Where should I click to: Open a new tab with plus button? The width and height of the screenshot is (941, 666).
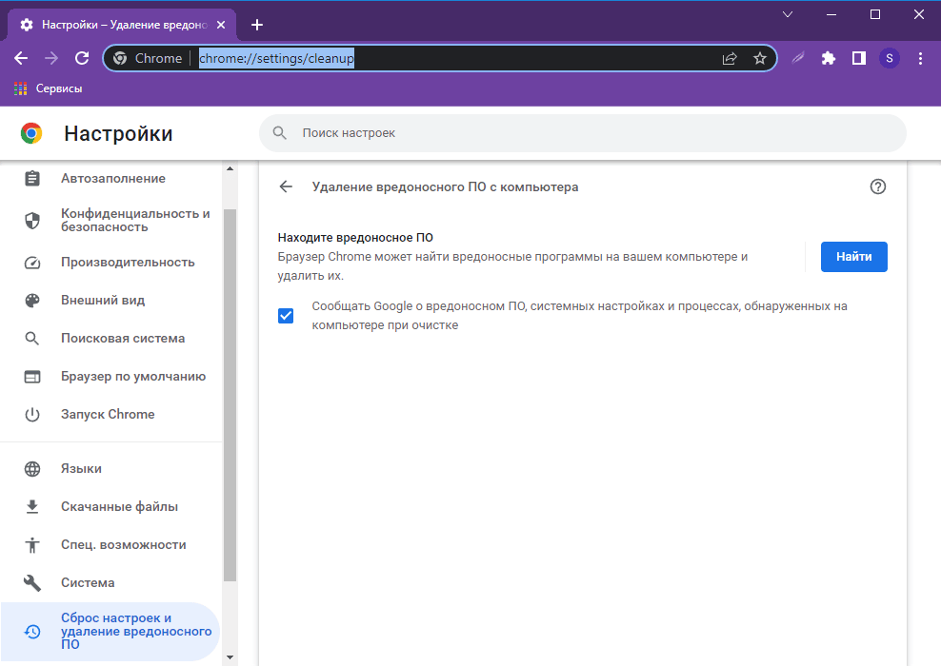tap(256, 25)
